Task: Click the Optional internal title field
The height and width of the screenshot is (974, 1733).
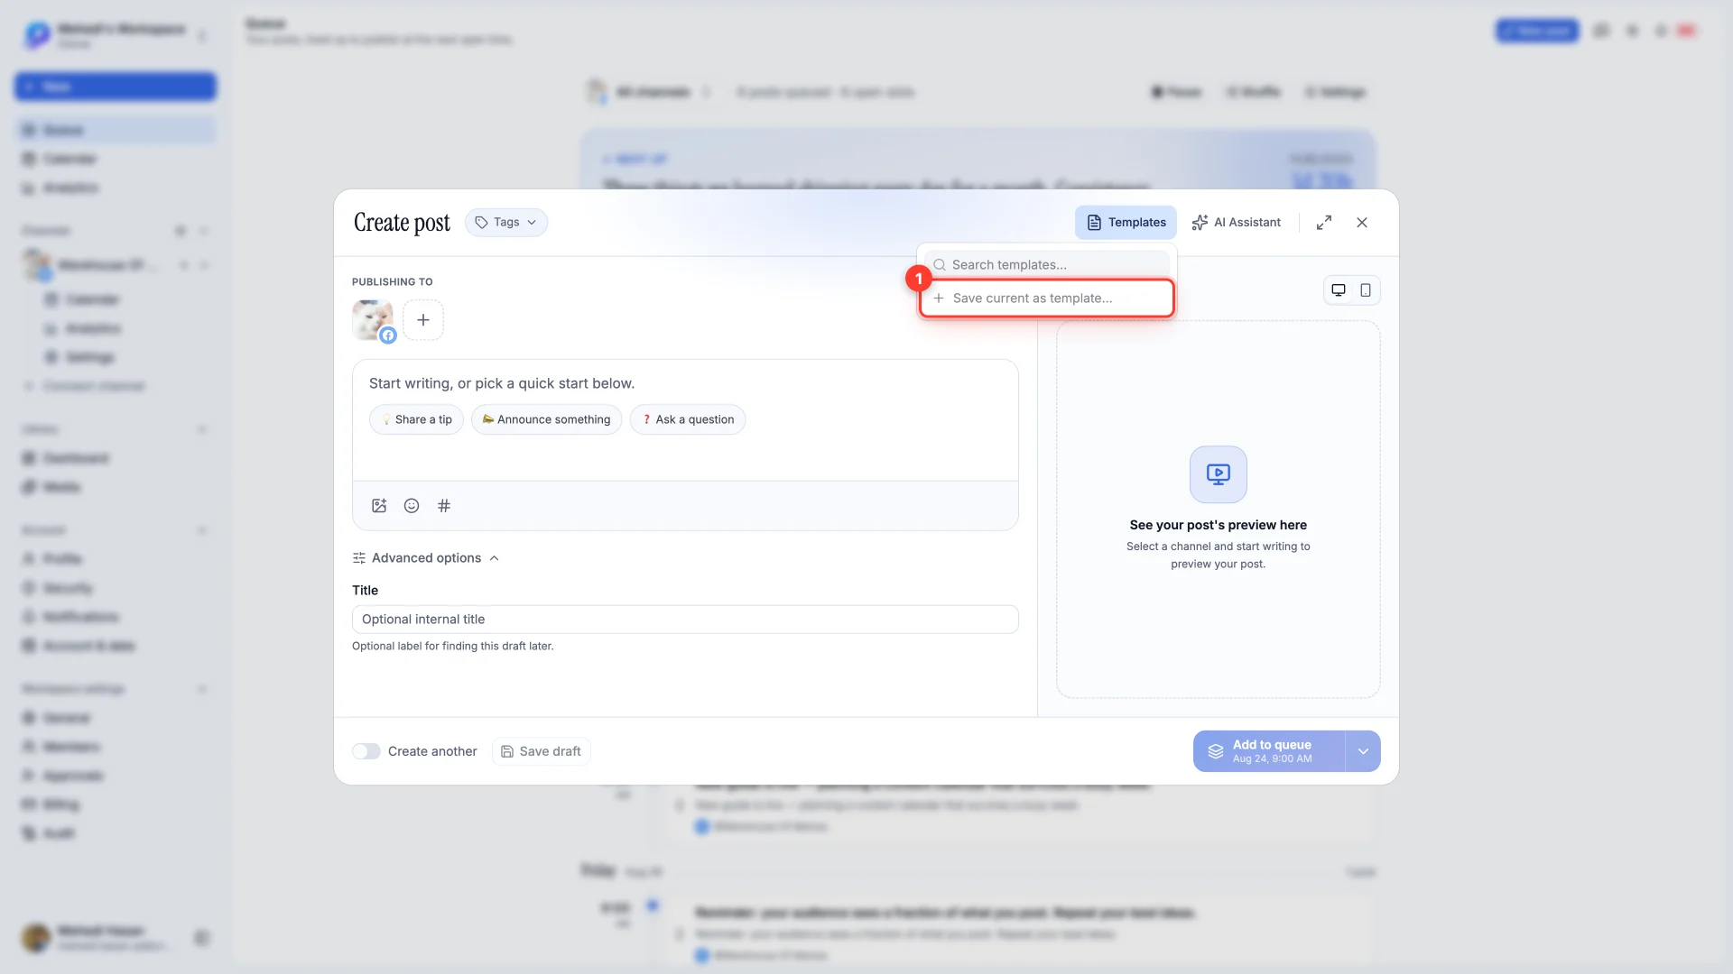Action: coord(685,620)
